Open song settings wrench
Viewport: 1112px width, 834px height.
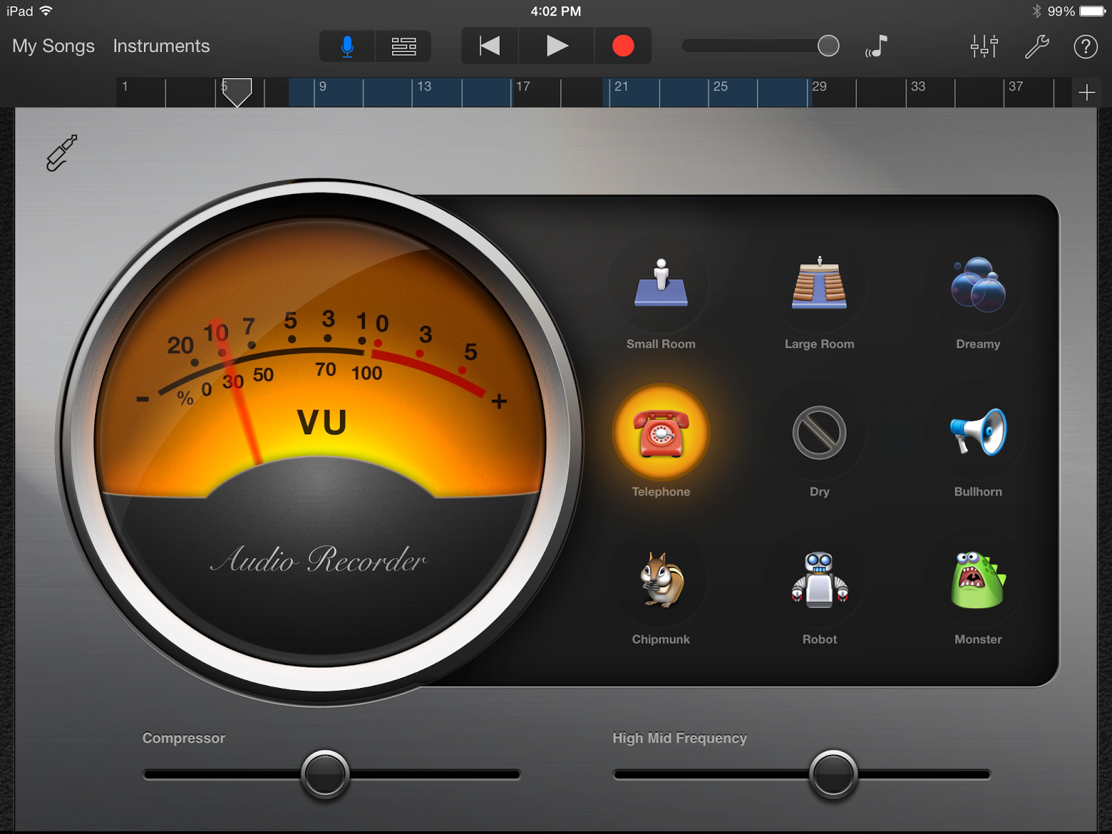pos(1036,47)
